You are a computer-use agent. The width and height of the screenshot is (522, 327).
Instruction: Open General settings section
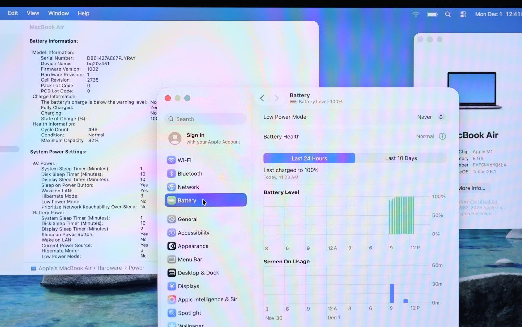[187, 219]
